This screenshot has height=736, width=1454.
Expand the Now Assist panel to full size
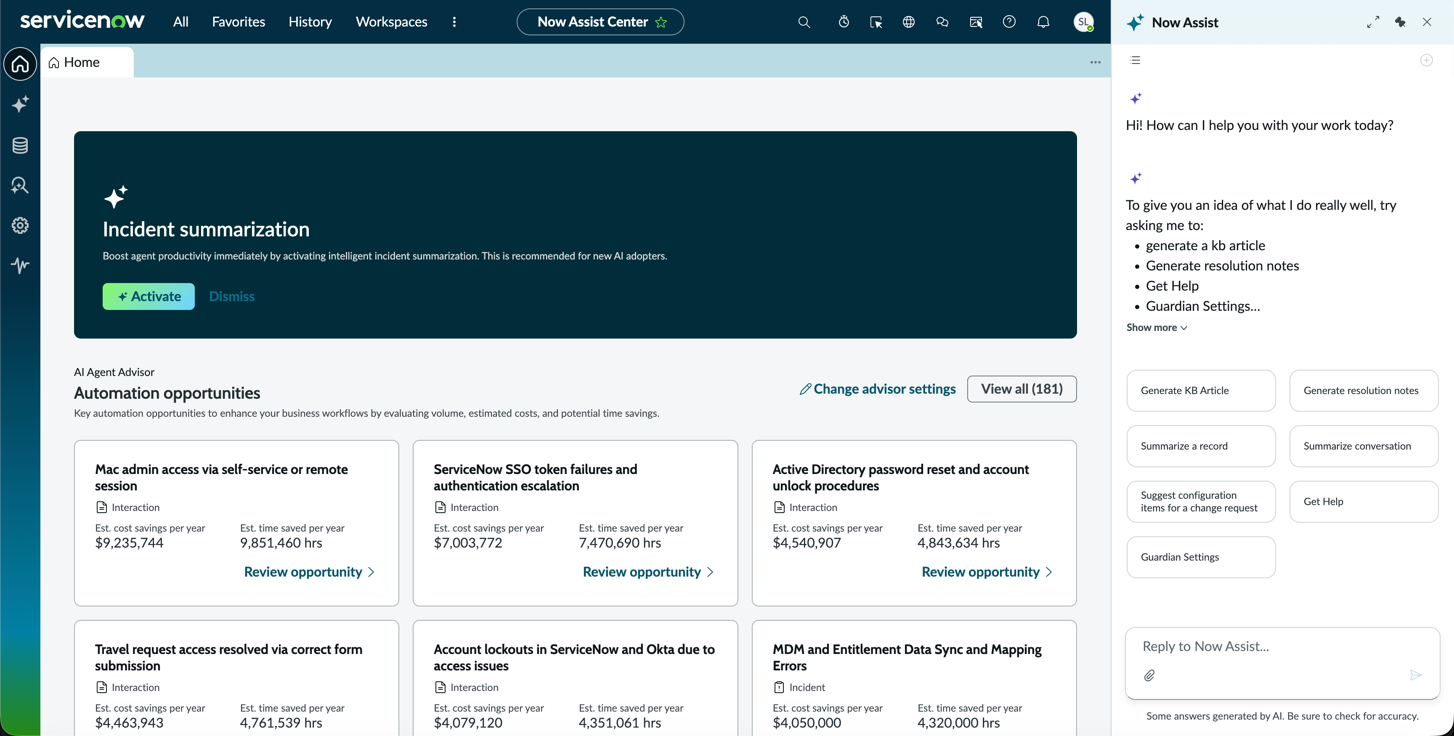coord(1373,22)
